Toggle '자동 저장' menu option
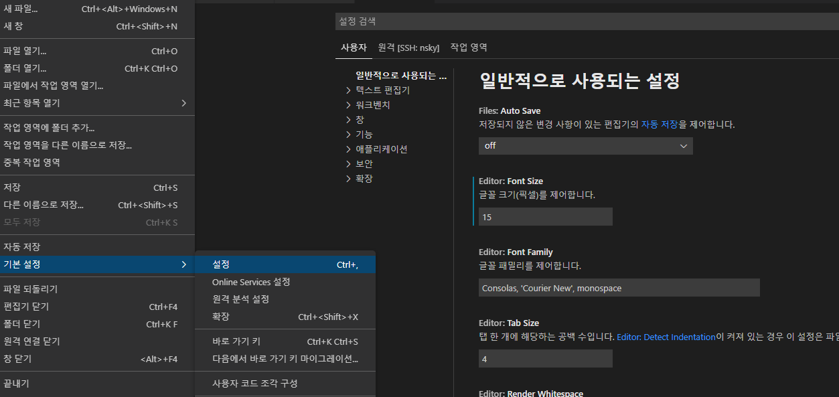 (97, 247)
